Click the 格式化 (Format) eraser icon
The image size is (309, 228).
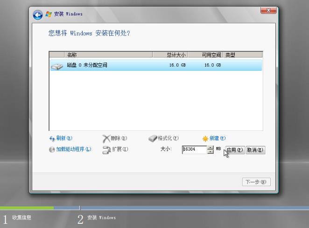click(153, 138)
